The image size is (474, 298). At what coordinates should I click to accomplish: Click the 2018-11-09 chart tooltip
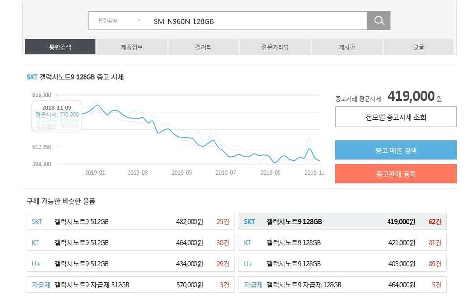coord(57,116)
